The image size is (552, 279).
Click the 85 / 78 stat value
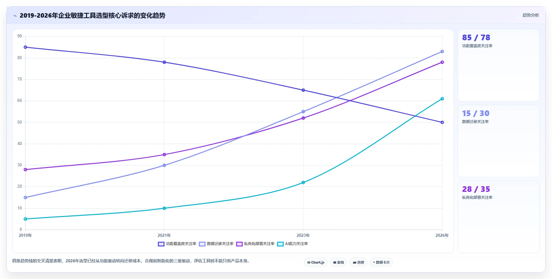click(476, 38)
